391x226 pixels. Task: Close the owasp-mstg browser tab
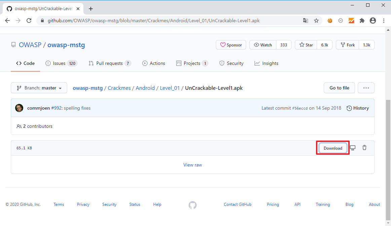pos(78,9)
